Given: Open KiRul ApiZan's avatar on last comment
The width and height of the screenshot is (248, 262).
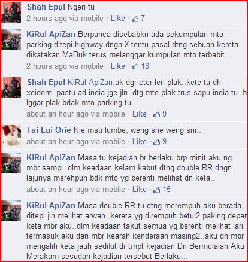Looking at the screenshot, I should click(11, 211).
